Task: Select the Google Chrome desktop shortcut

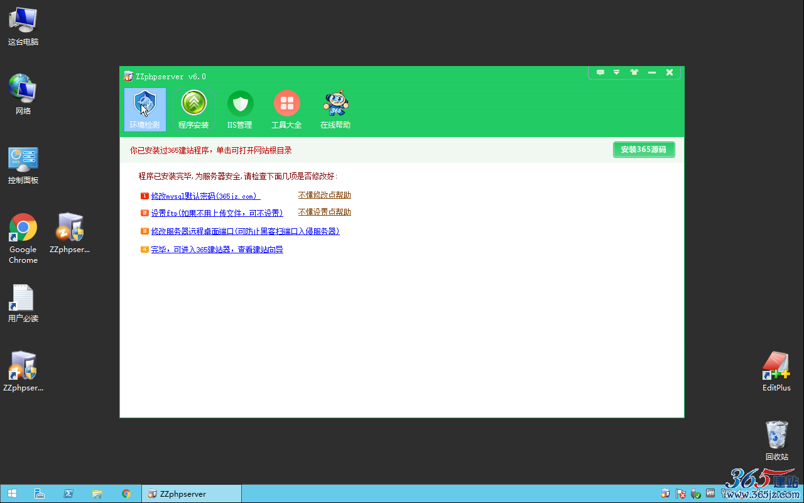Action: click(x=23, y=239)
